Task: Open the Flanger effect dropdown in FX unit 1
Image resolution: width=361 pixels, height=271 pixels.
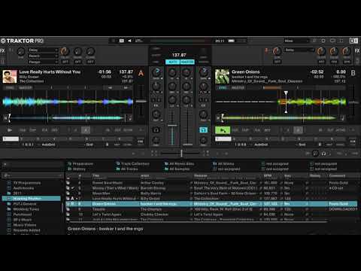Action: (x=43, y=62)
